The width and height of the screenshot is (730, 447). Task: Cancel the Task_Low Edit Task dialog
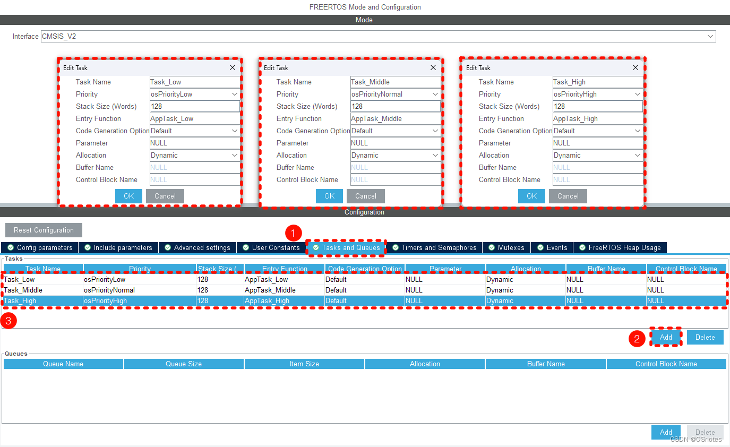(x=165, y=196)
